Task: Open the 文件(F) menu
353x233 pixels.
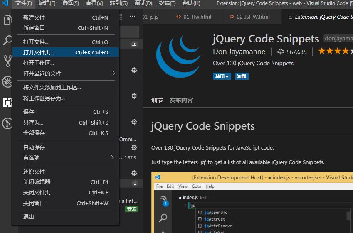Action: [x=24, y=3]
